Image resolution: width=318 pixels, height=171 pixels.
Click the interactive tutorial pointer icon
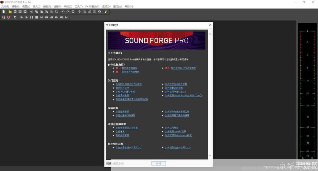point(106,12)
